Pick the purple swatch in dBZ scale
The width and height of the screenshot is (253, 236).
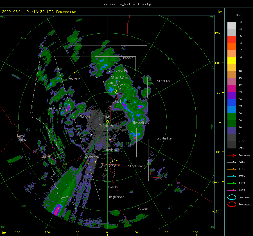click(x=232, y=96)
